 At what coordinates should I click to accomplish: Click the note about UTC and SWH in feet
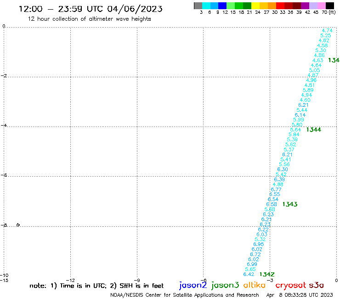(96, 286)
